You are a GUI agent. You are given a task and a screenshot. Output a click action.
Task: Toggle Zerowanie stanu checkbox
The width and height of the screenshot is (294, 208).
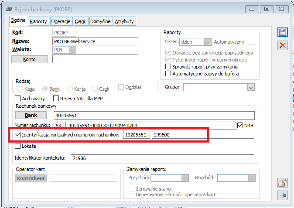tap(131, 188)
